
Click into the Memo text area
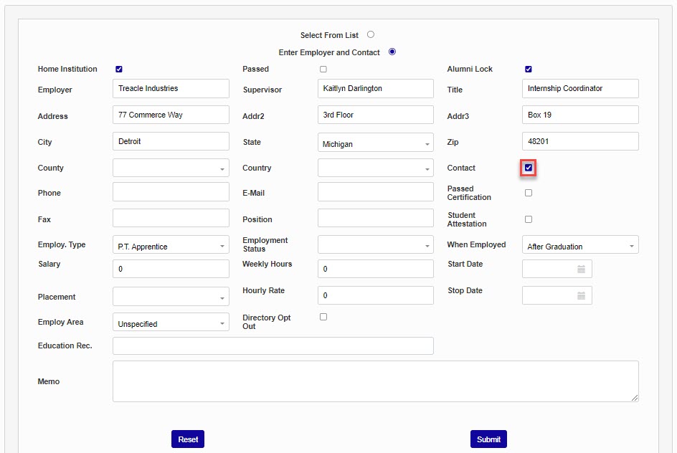point(375,381)
